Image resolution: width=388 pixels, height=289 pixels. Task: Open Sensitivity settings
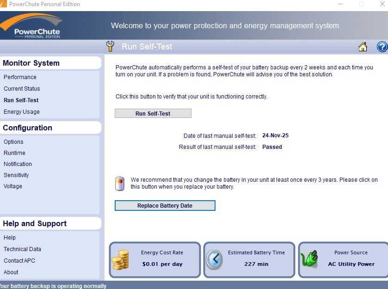pyautogui.click(x=16, y=175)
